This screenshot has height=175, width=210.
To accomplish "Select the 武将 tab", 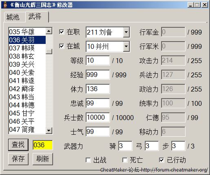I will [x=37, y=17].
